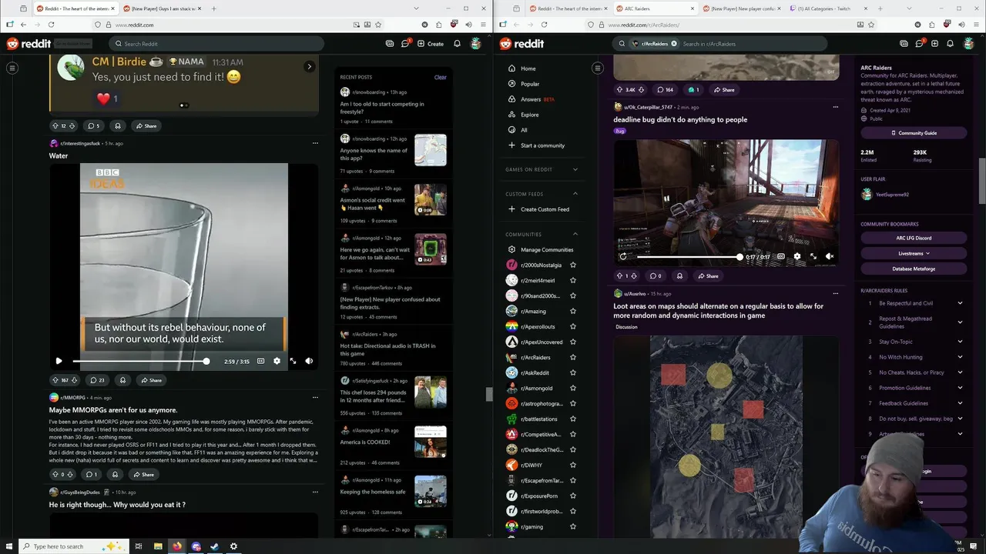Toggle captions on deadline bug video
The image size is (986, 554).
tap(781, 256)
